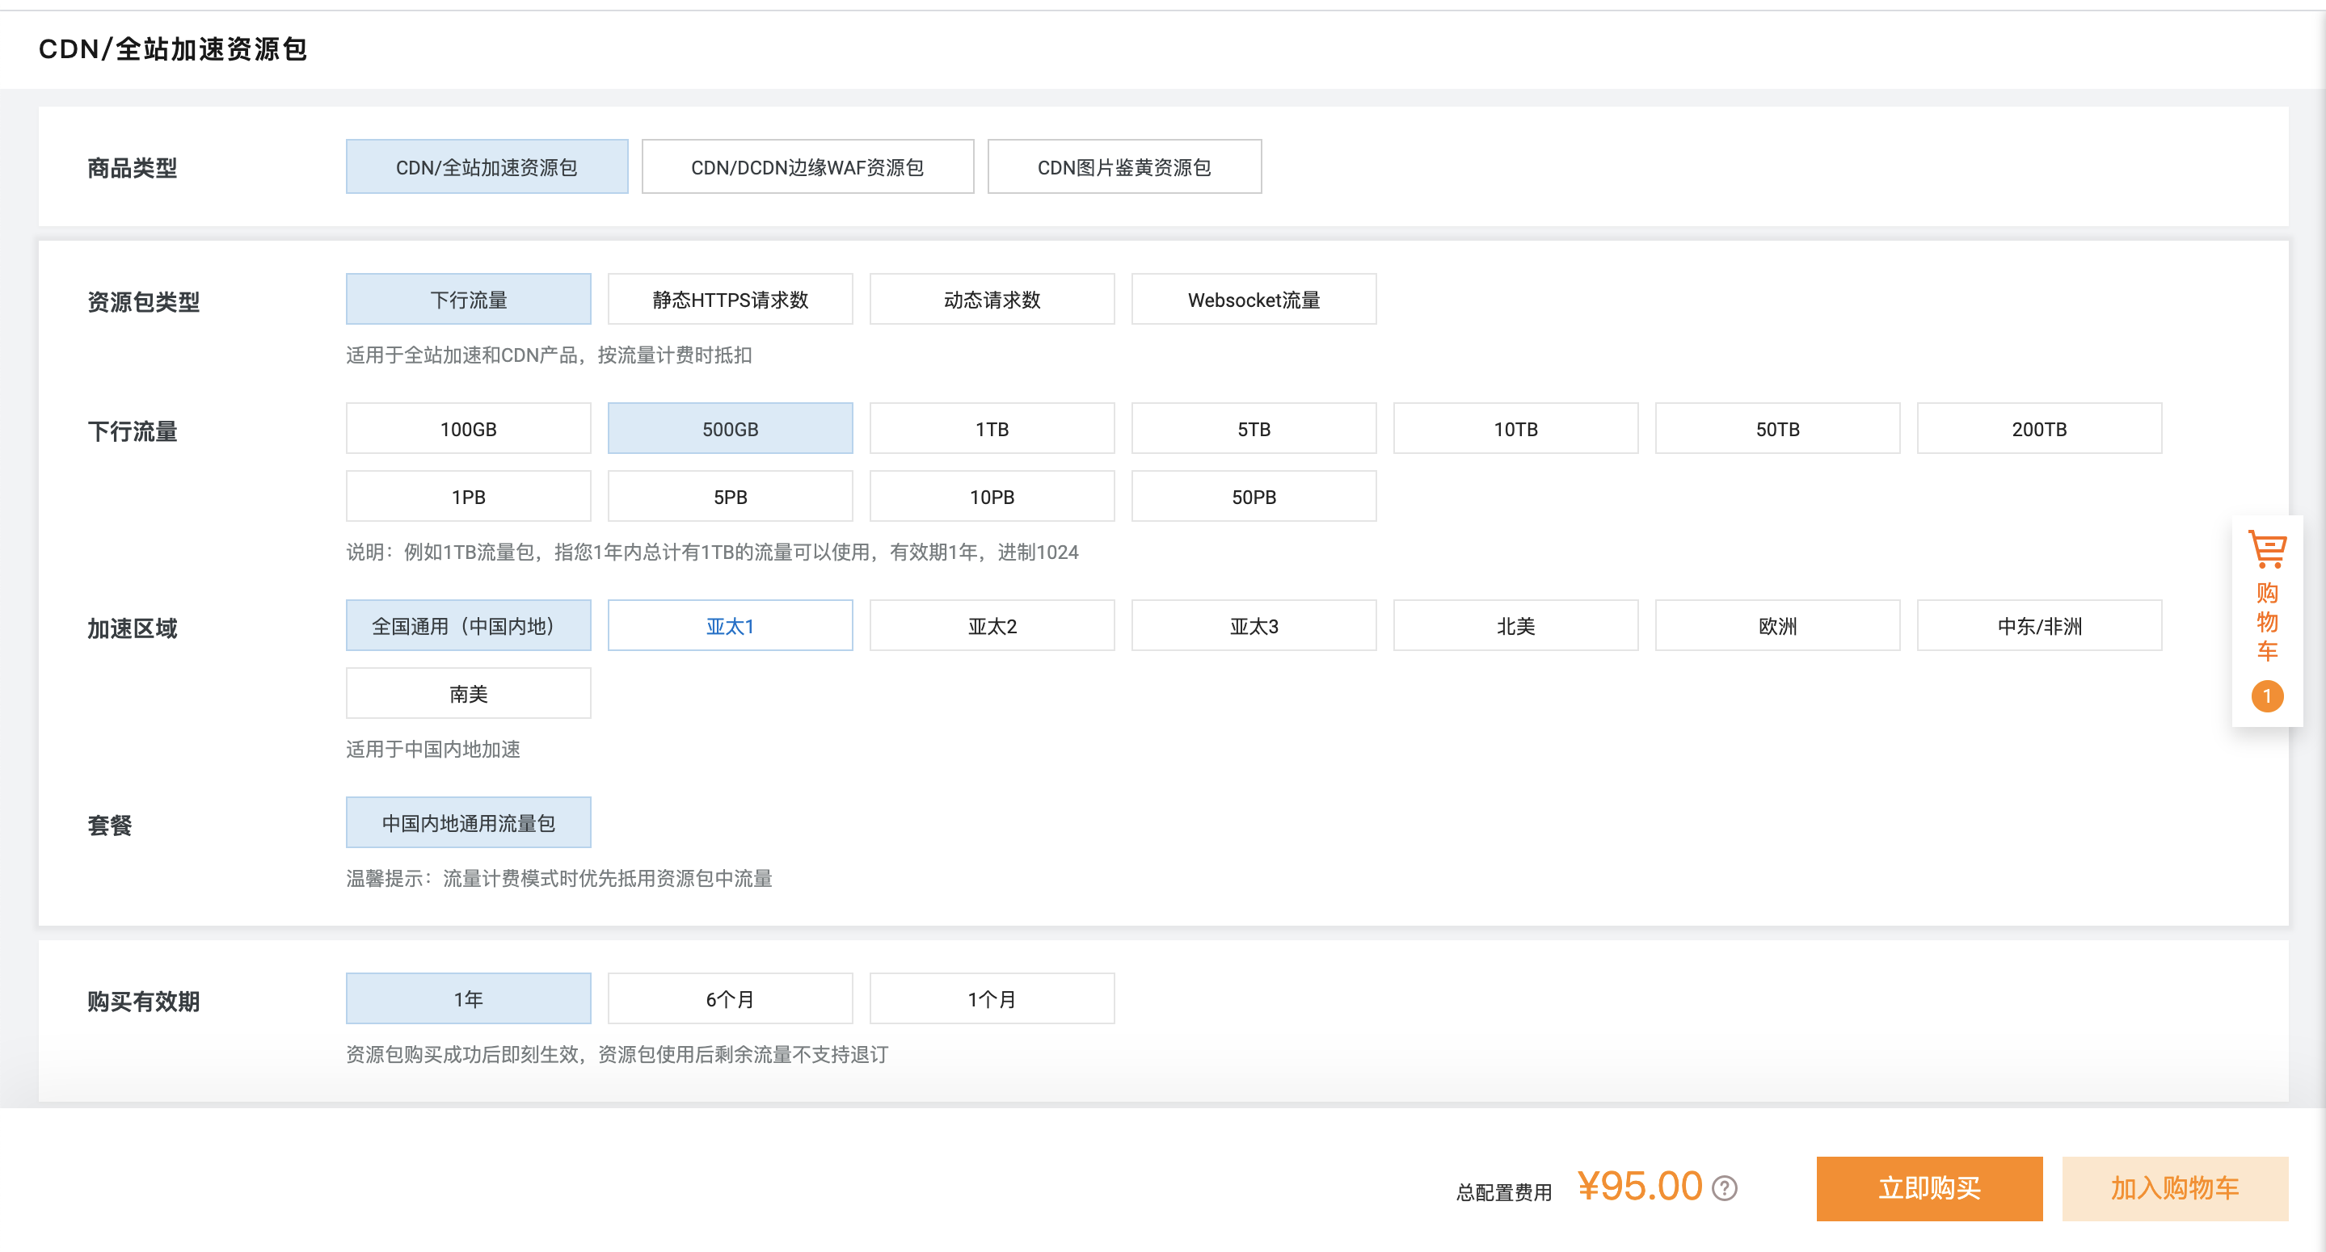Choose the 50PB traffic option
The height and width of the screenshot is (1252, 2326).
click(1254, 497)
